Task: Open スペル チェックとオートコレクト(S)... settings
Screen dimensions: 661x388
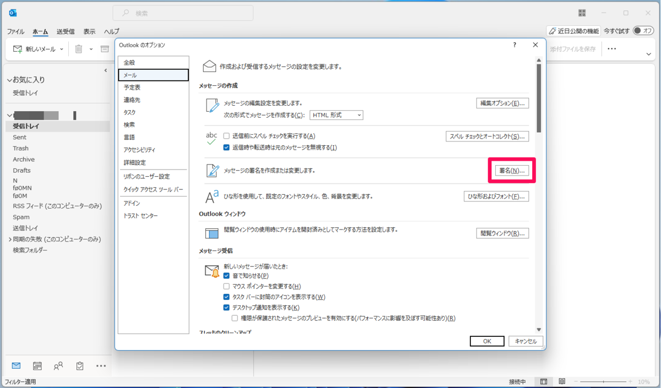Action: (487, 136)
